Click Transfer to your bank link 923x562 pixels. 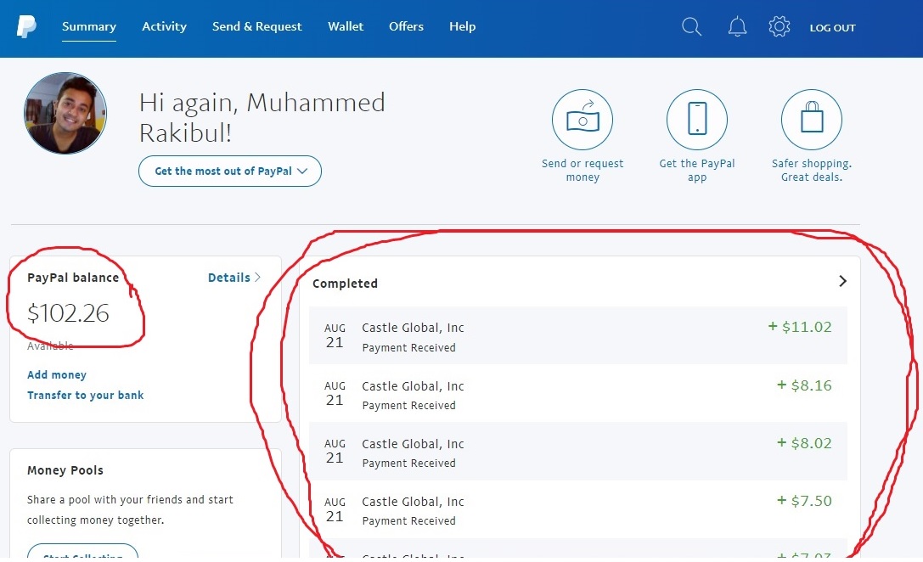click(85, 396)
